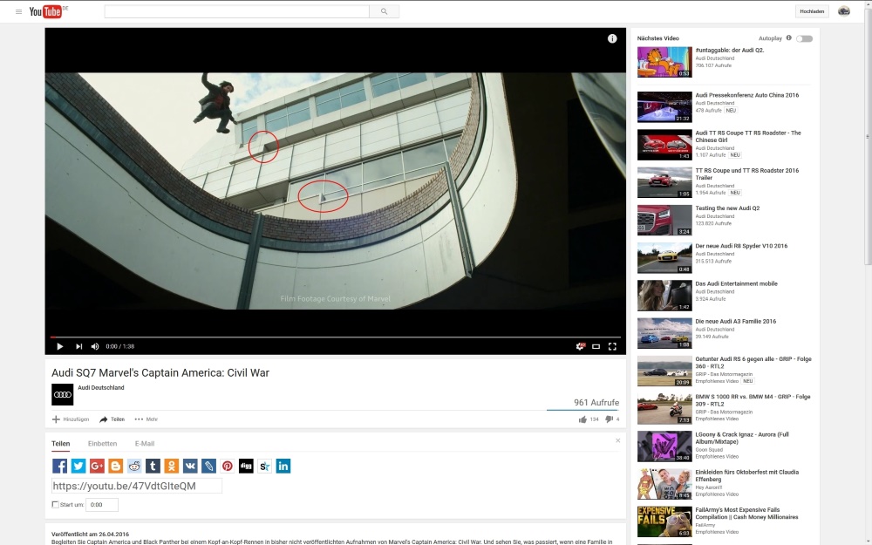Enable the 'Start um' checkbox
872x545 pixels.
pos(55,504)
